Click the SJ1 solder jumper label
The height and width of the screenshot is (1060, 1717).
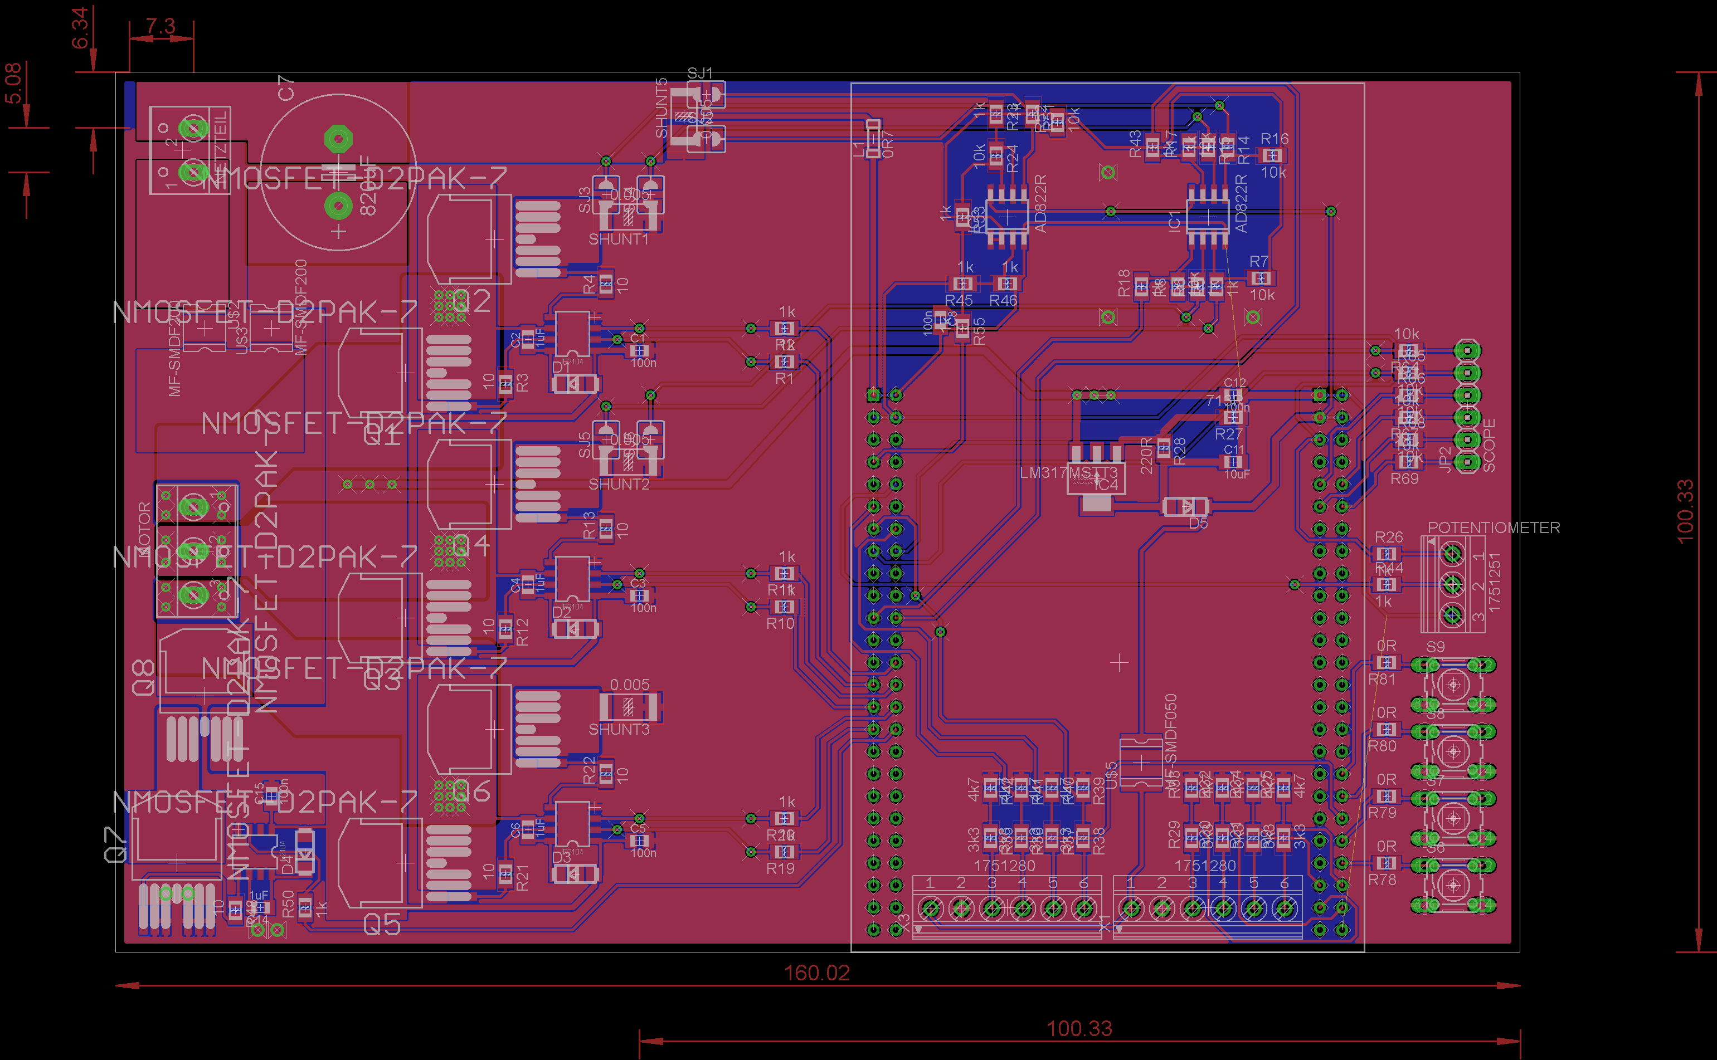coord(699,73)
